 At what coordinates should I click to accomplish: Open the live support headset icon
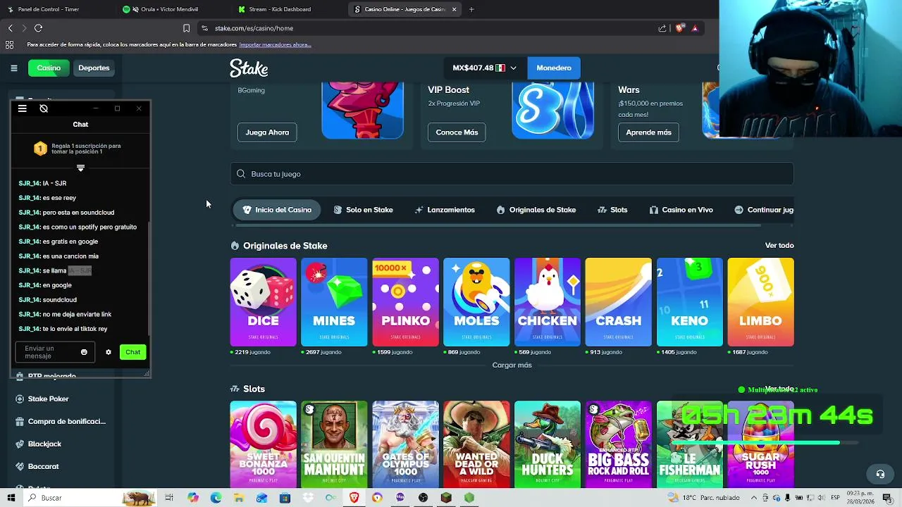(x=880, y=474)
